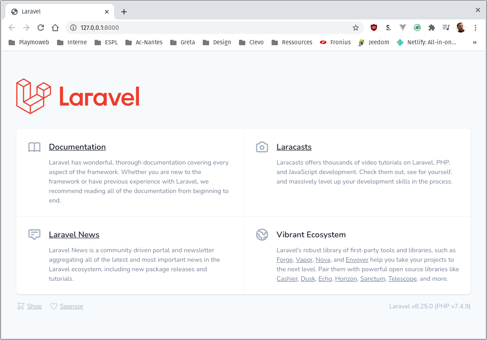Click the speech bubble icon near Laravel News
The width and height of the screenshot is (487, 340).
34,234
